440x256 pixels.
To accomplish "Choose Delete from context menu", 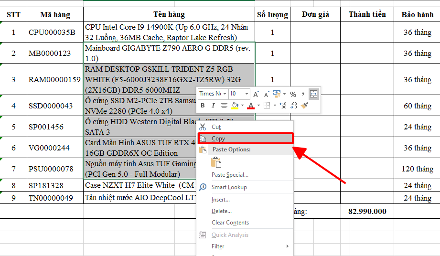I will point(245,211).
